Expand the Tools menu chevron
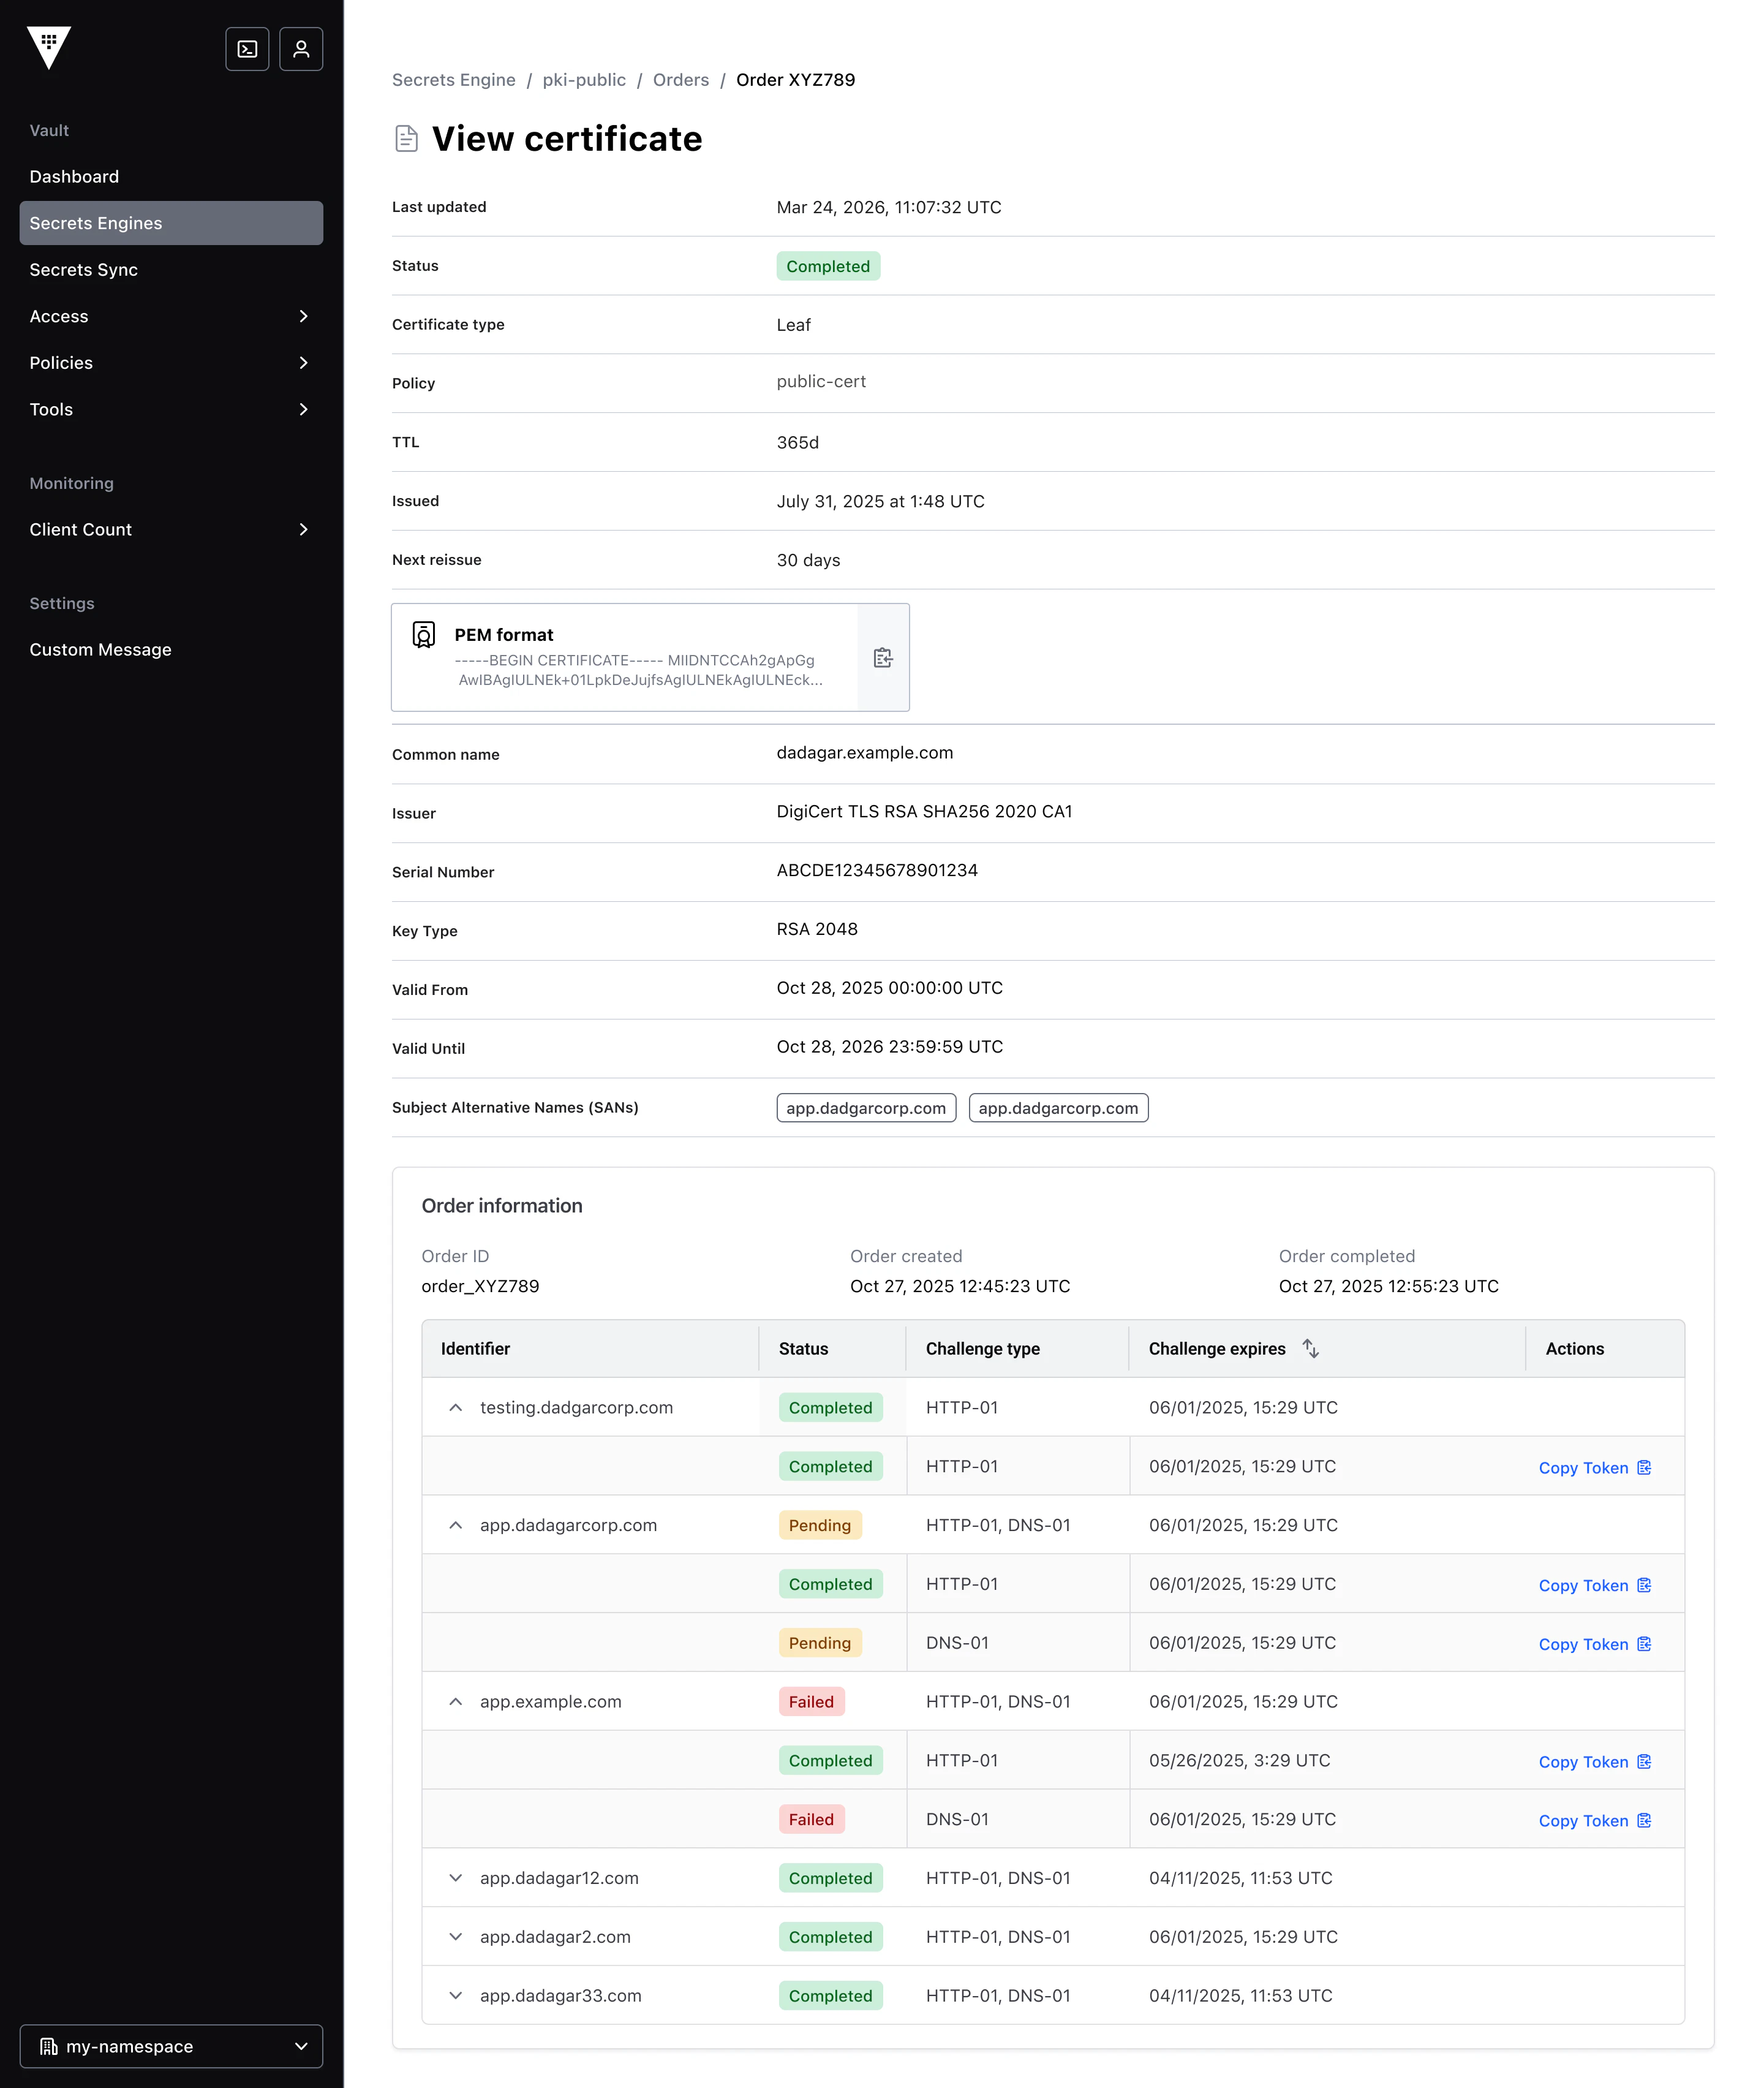Image resolution: width=1764 pixels, height=2088 pixels. click(x=304, y=409)
